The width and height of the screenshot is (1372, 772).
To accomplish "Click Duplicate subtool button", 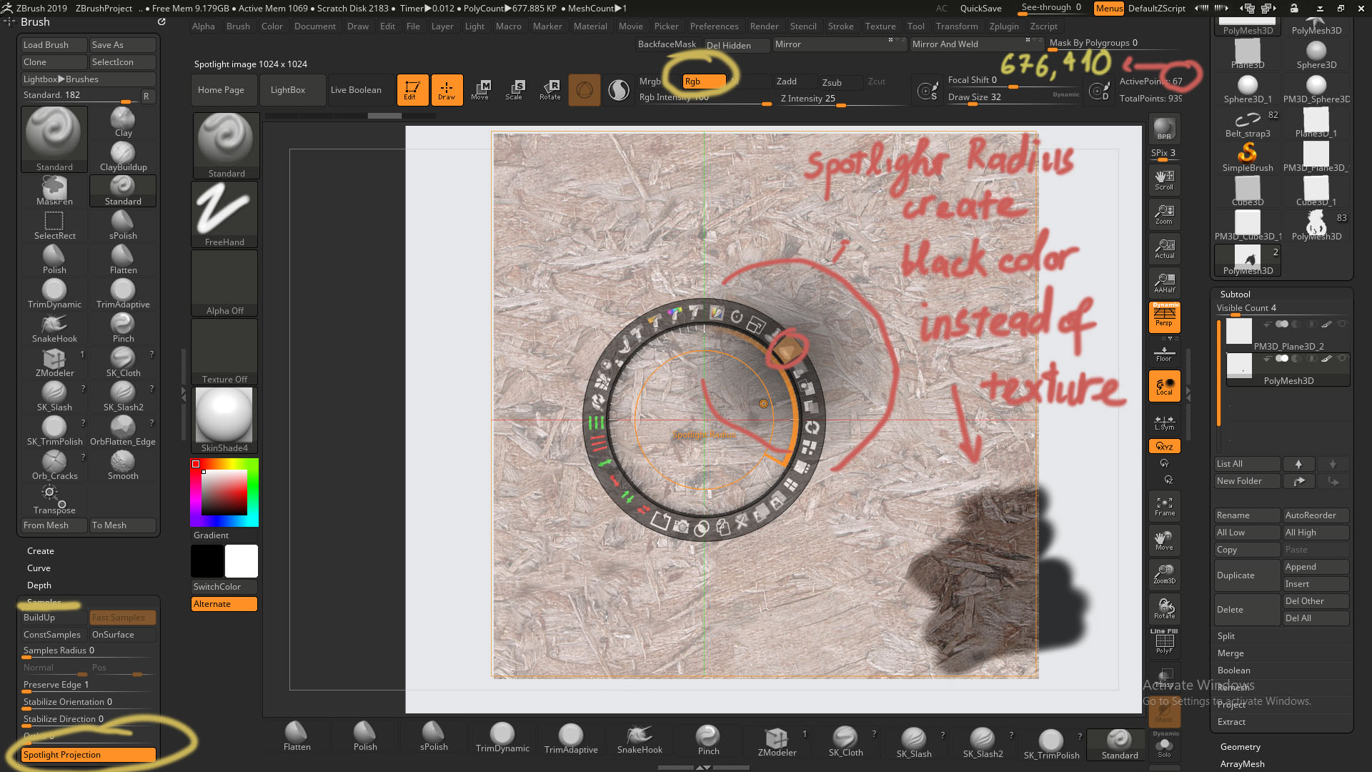I will point(1247,575).
